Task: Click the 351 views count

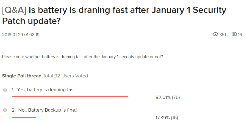Action: pyautogui.click(x=223, y=35)
